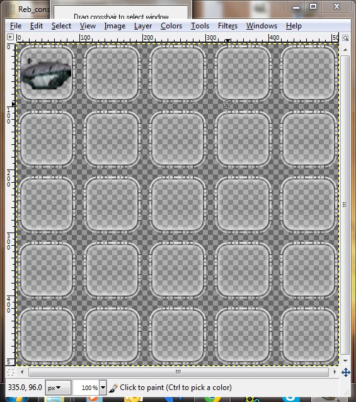
Task: Click the horizontal scrollbar thumb
Action: click(x=178, y=372)
